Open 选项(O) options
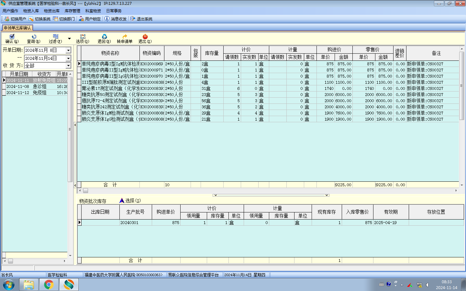 83,39
